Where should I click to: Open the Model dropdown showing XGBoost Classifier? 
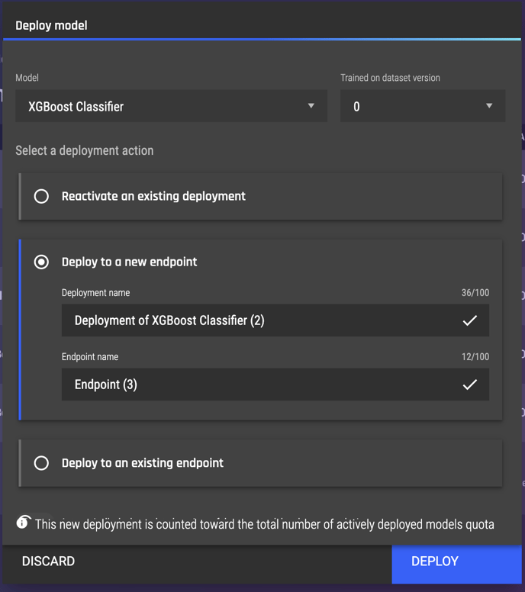pyautogui.click(x=171, y=106)
